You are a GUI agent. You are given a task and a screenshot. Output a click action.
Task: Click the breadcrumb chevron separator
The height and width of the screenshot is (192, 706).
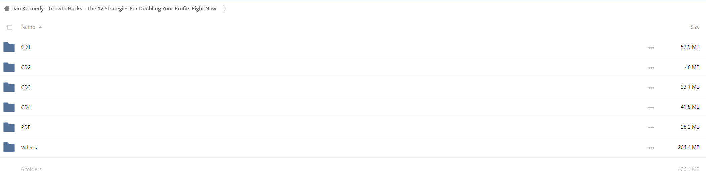pos(224,9)
